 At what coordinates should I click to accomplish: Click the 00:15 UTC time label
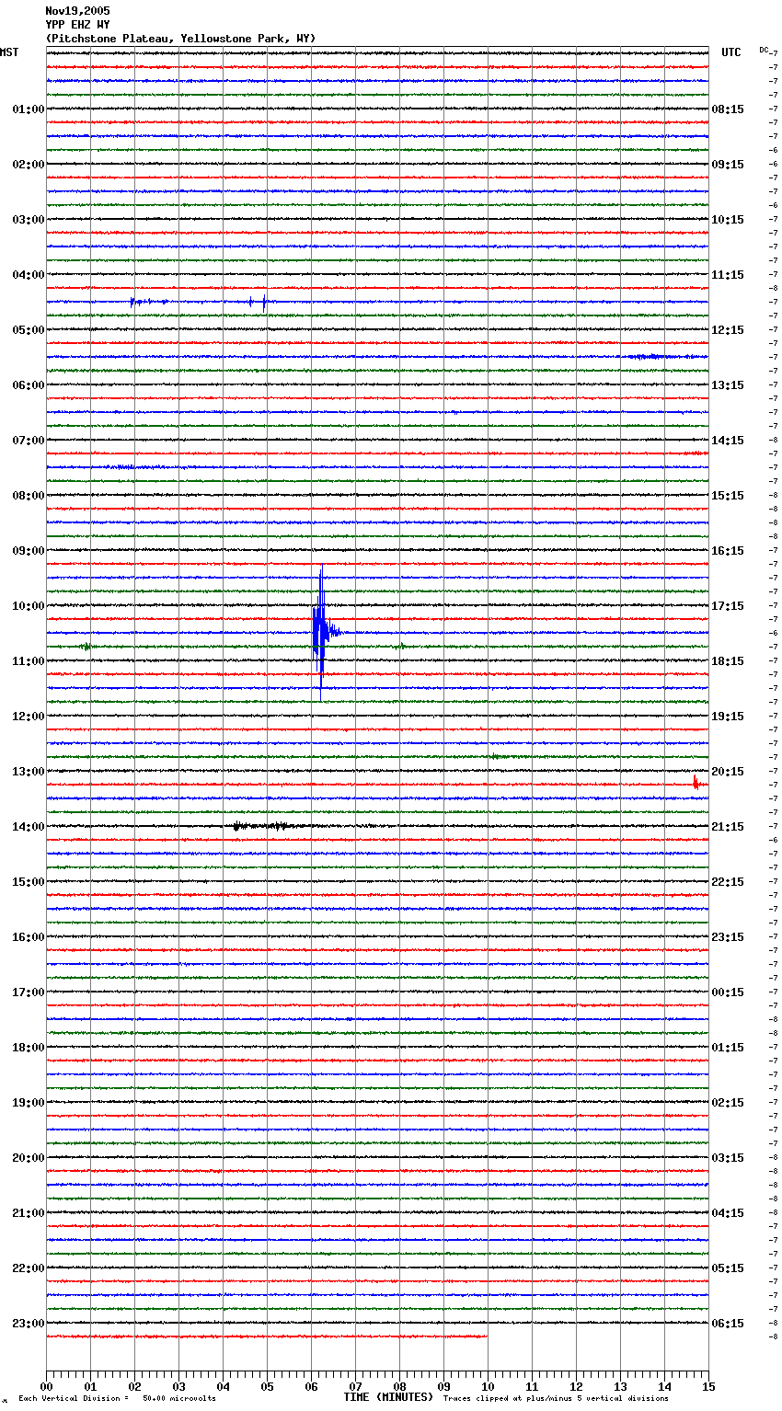[x=728, y=992]
